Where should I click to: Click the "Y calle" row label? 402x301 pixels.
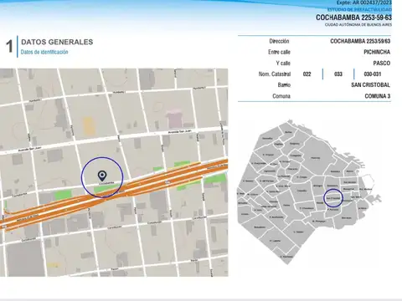tap(283, 64)
